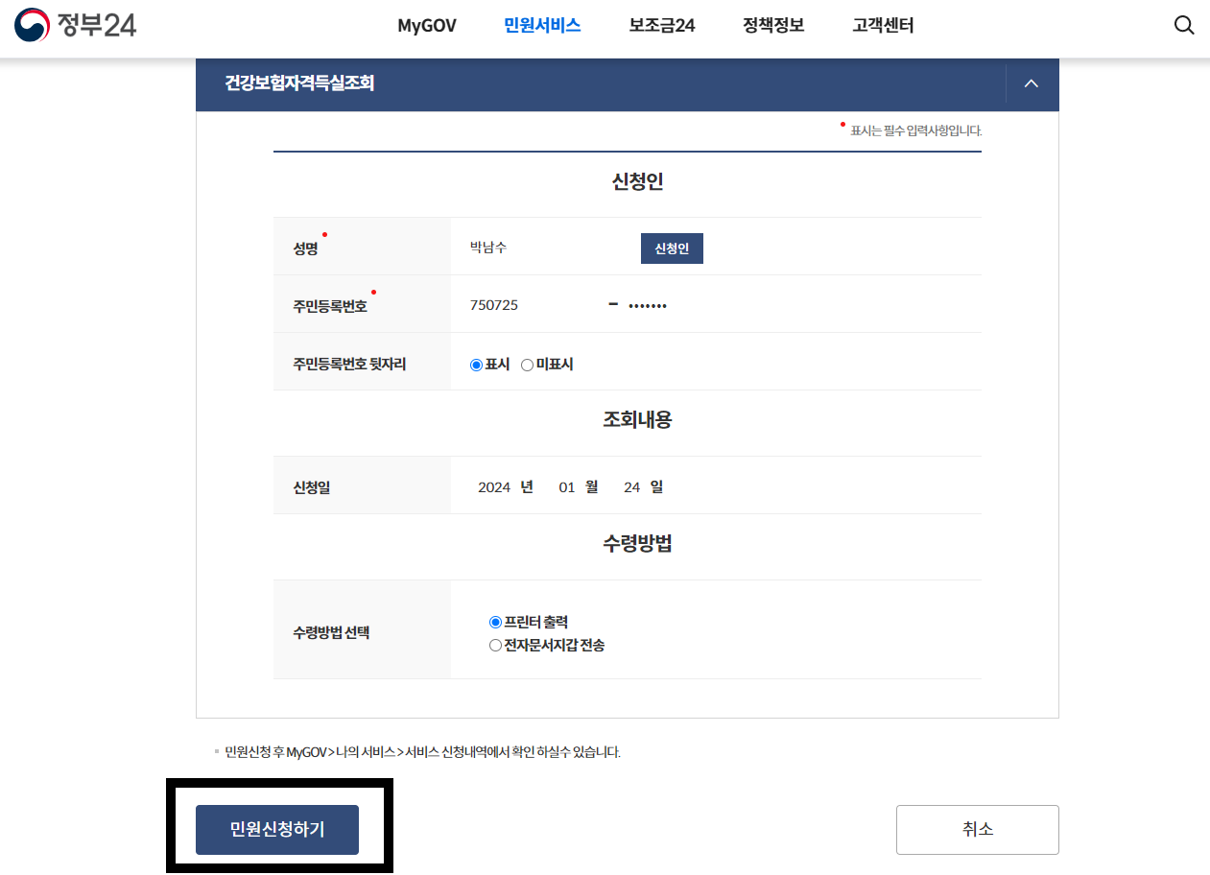Open the search magnifier icon
This screenshot has height=875, width=1210.
[1184, 26]
